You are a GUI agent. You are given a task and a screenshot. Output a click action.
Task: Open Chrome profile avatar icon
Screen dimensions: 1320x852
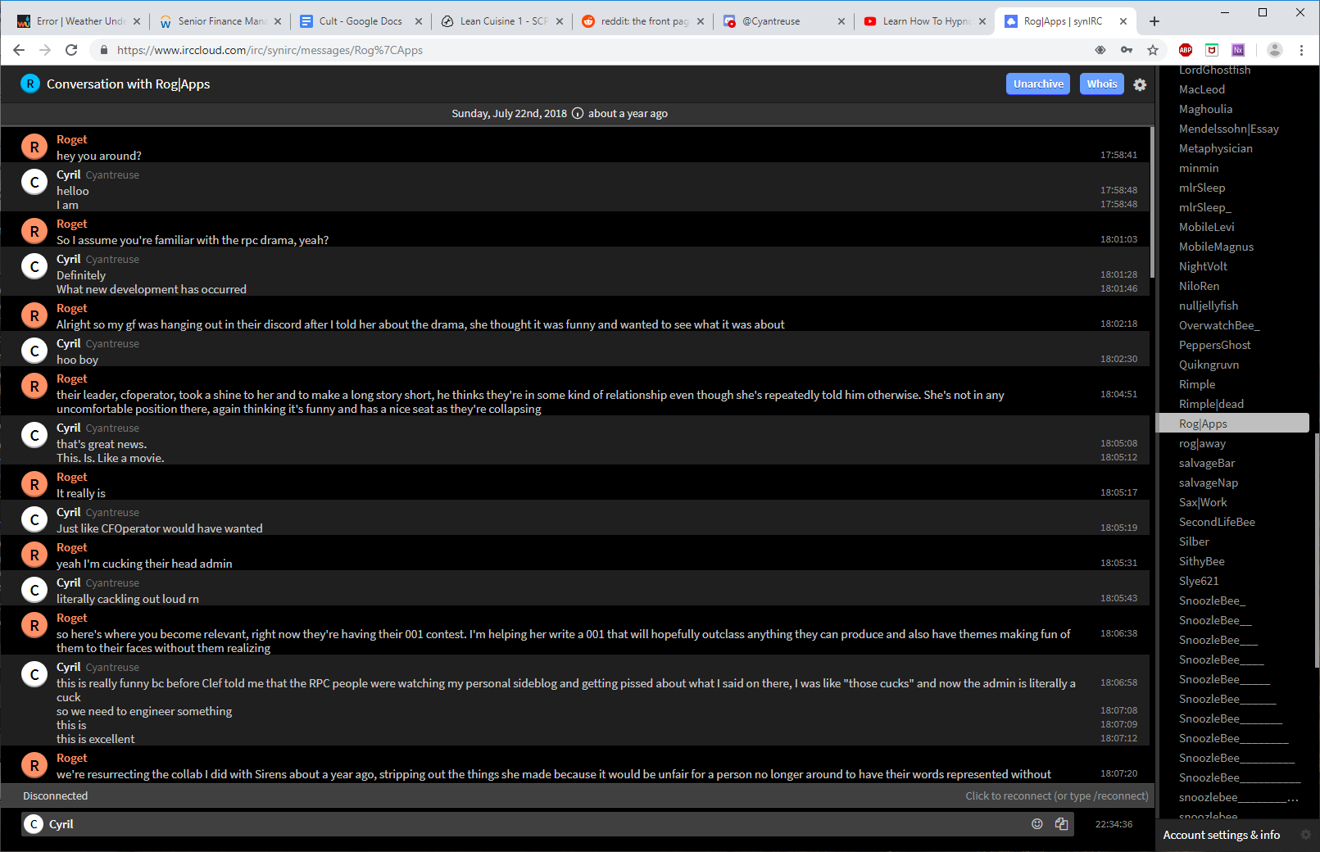[1275, 50]
